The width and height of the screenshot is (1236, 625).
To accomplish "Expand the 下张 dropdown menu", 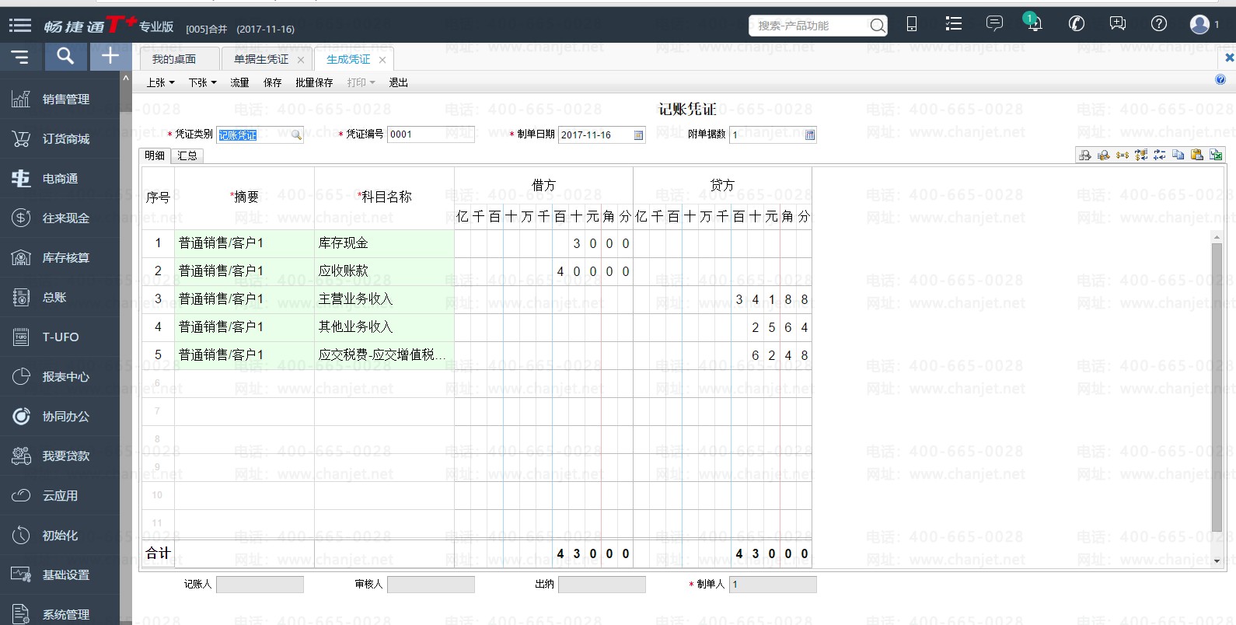I will [x=202, y=82].
